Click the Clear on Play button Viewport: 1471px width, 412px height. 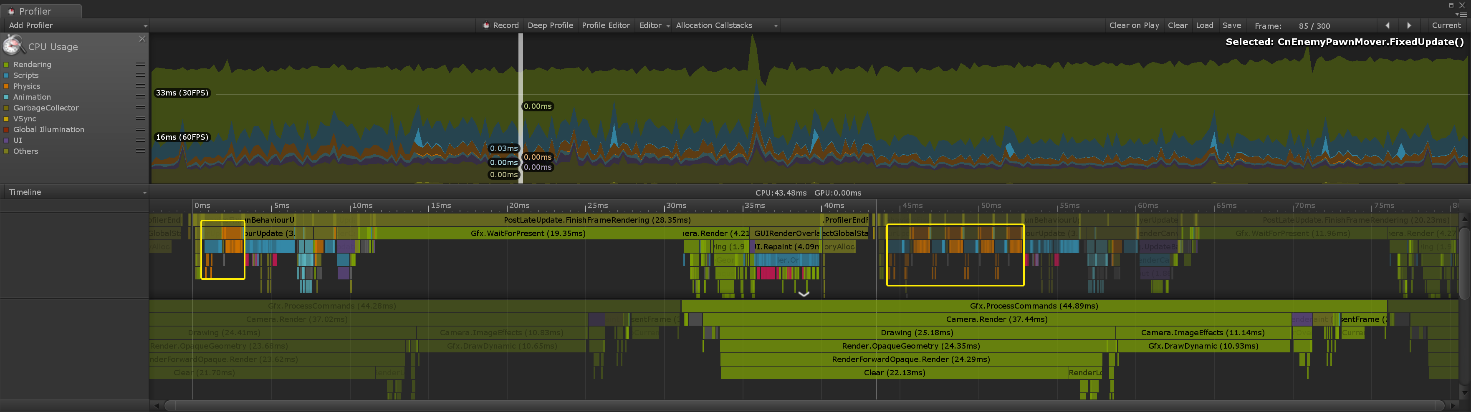pos(1134,25)
